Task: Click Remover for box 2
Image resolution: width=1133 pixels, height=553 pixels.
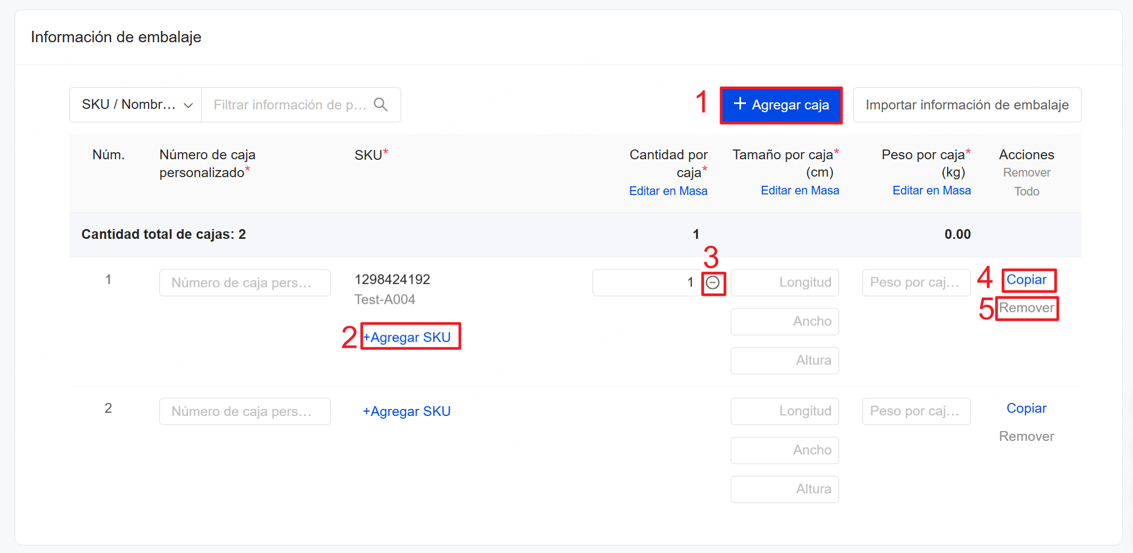Action: 1027,437
